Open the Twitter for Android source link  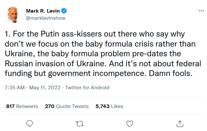[87, 87]
